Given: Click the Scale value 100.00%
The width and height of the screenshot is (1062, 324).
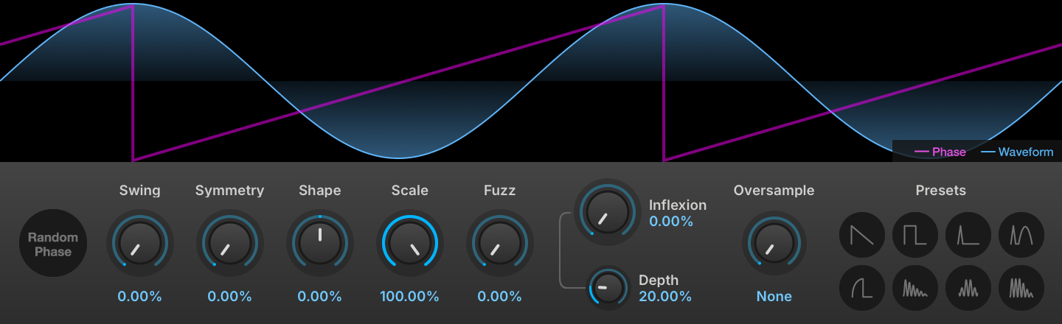Looking at the screenshot, I should pos(409,297).
